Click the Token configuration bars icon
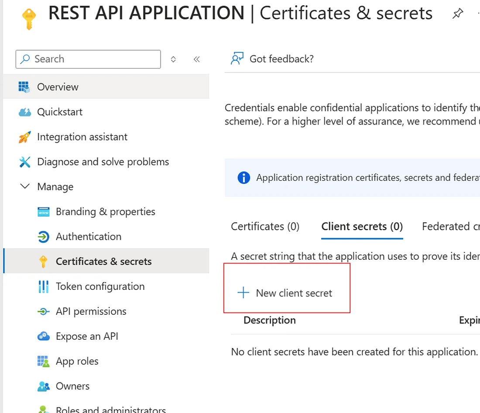 (x=44, y=287)
